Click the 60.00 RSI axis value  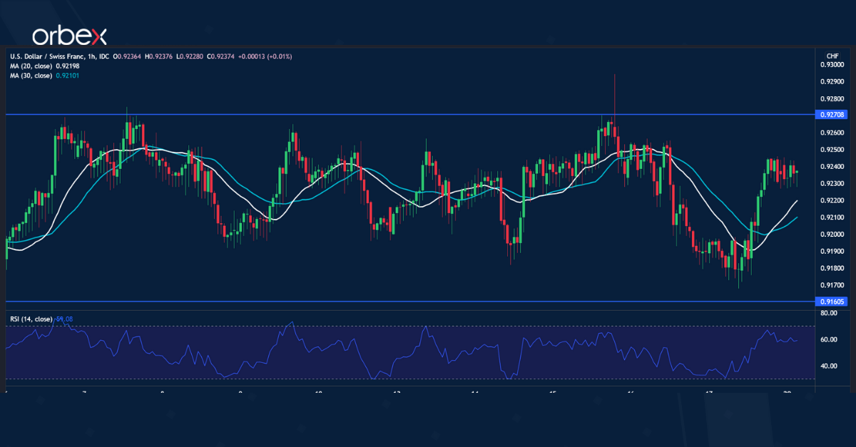tap(829, 340)
